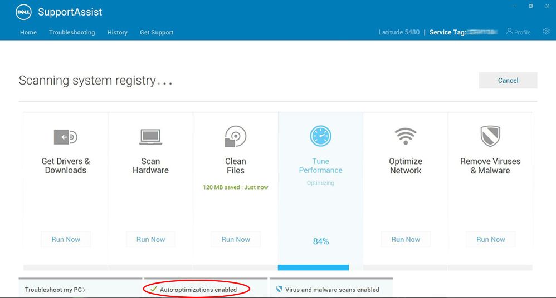Run Now for Remove Viruses & Malware
Viewport: 556px width, 298px height.
pos(490,239)
